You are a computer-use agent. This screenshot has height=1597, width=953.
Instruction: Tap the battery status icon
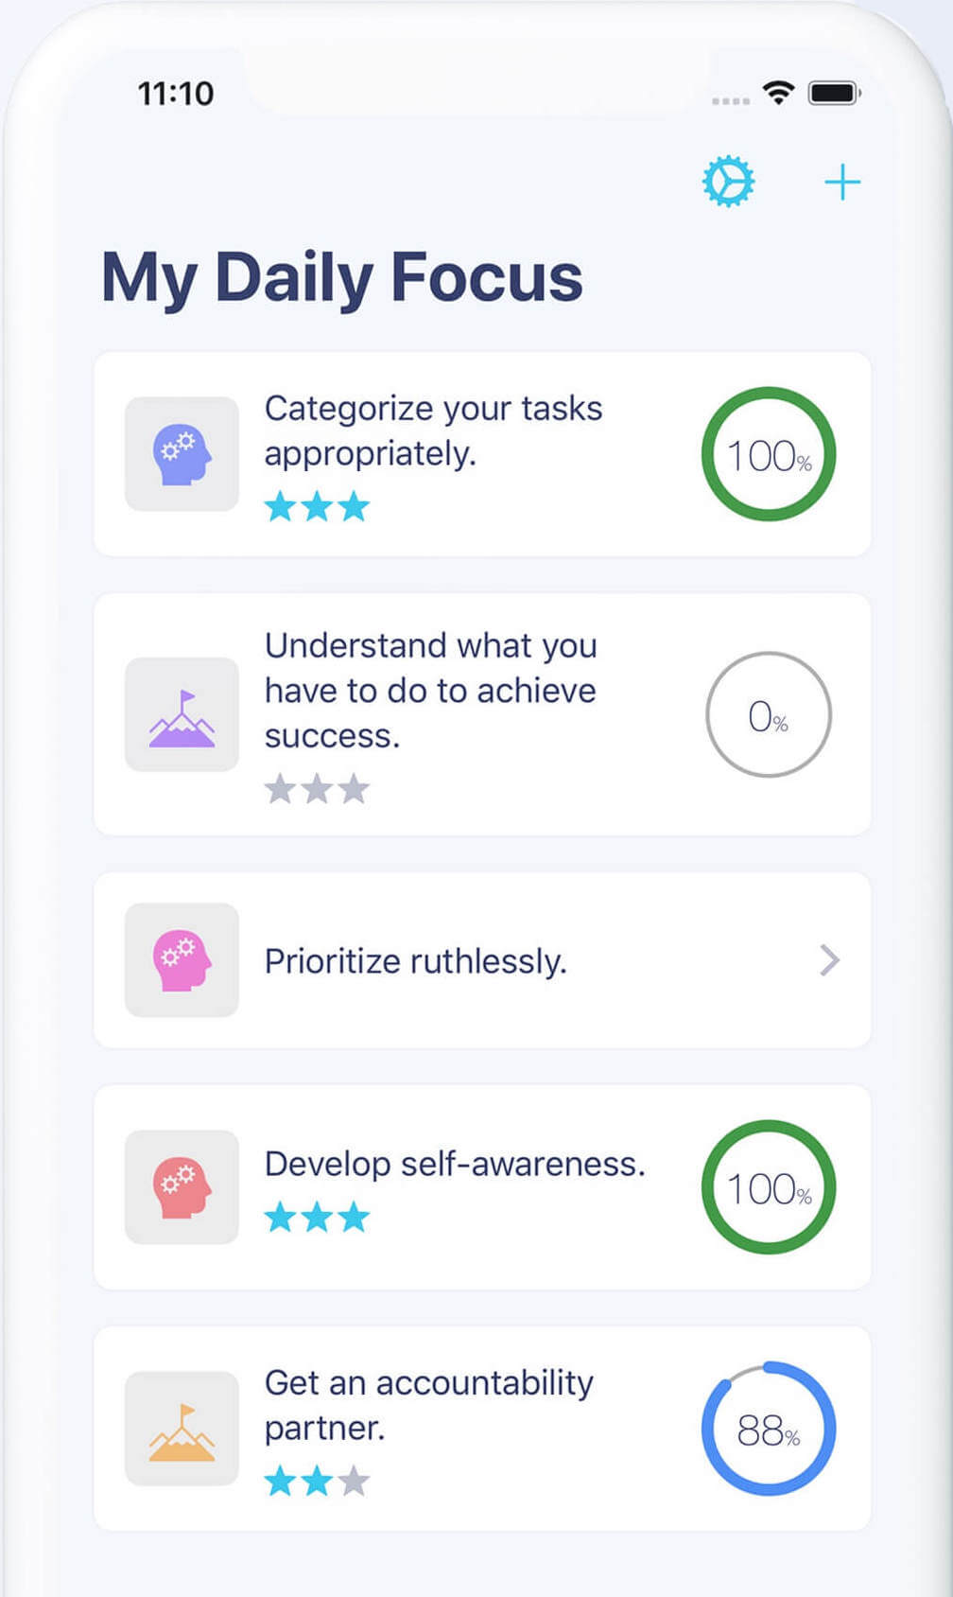[x=834, y=93]
